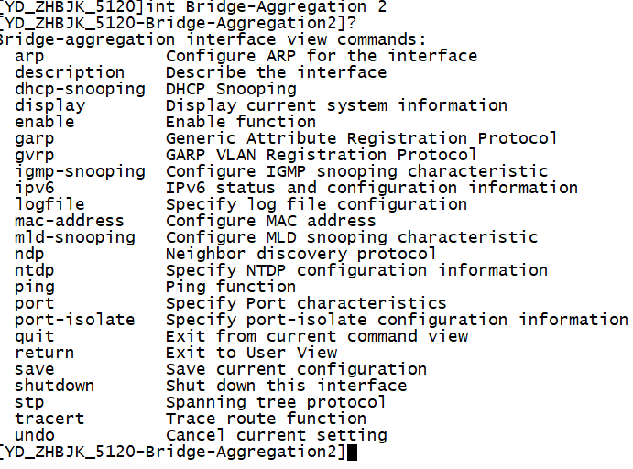Click the 'ipv6' command keyword

[34, 188]
